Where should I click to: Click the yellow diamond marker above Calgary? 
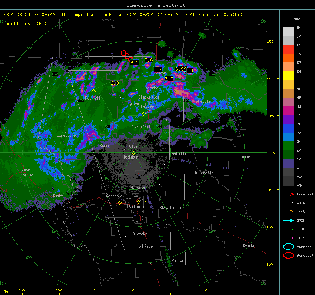[x=138, y=202]
